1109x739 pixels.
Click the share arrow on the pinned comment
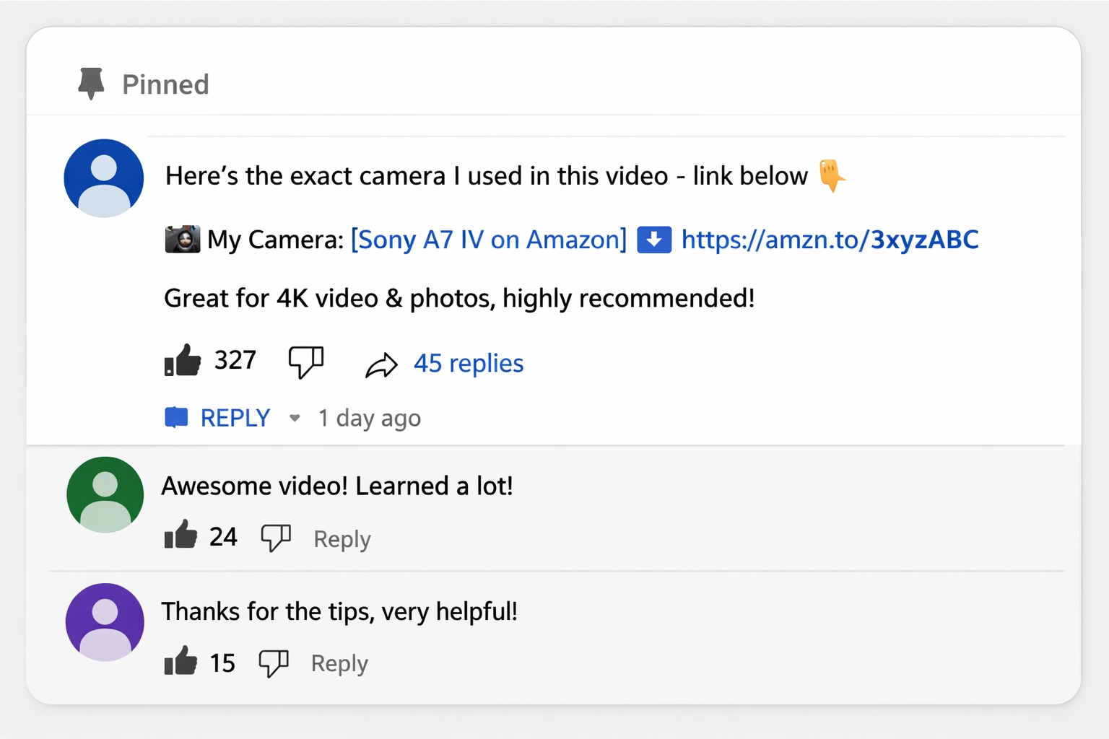(382, 364)
